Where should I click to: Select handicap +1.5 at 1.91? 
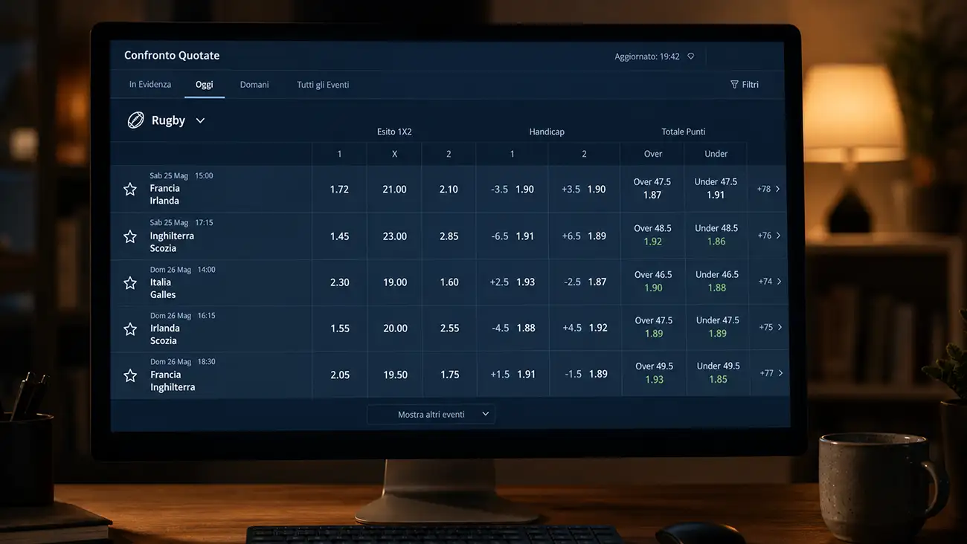[x=513, y=375]
